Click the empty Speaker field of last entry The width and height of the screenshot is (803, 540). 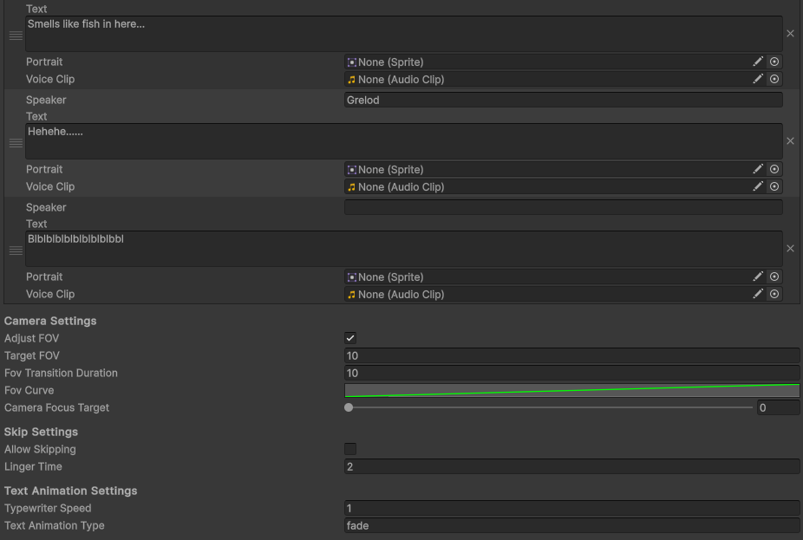pos(564,207)
